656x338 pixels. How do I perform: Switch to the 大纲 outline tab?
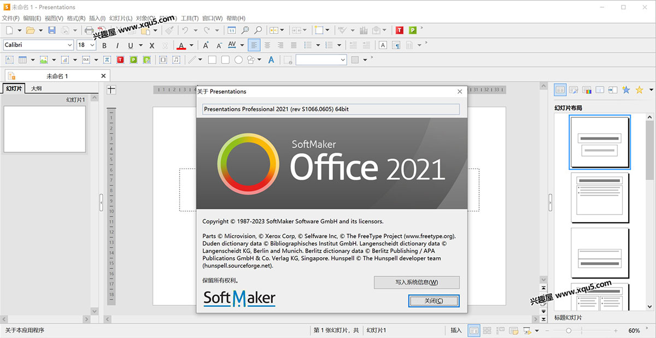[36, 88]
